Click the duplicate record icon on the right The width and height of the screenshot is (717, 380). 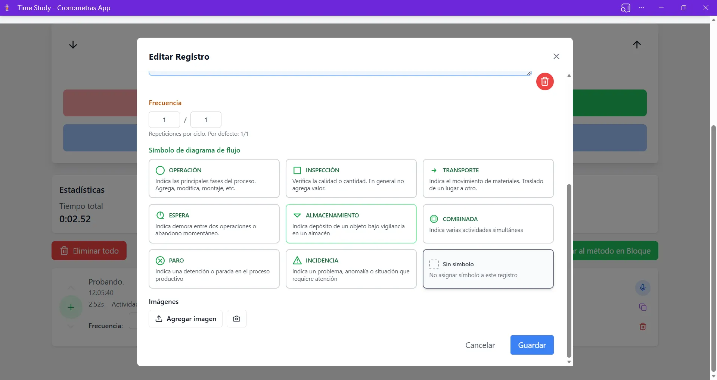point(643,307)
